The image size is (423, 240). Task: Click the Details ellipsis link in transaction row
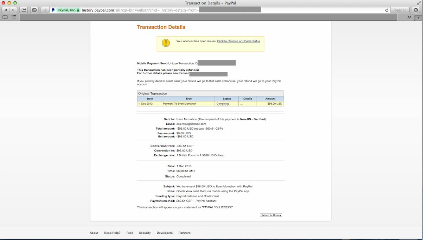(241, 104)
